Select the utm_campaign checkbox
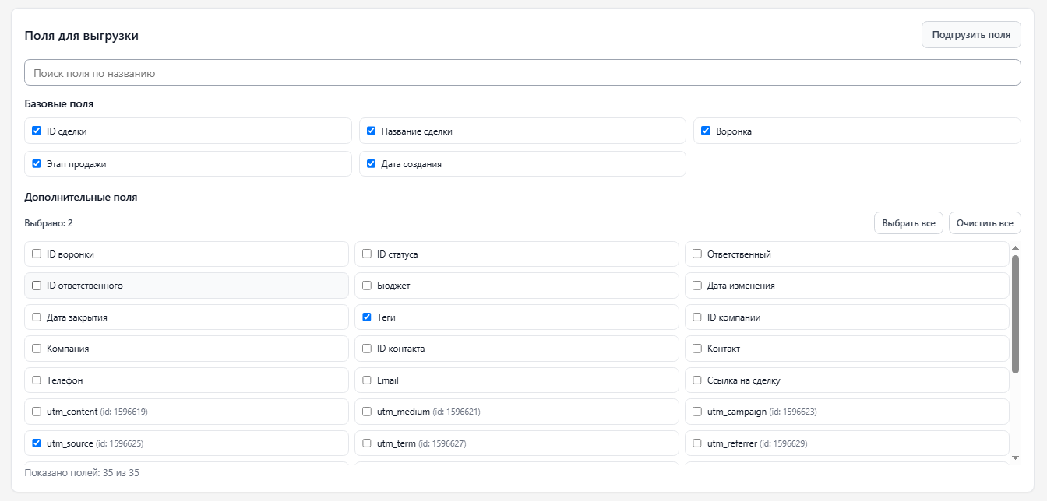This screenshot has width=1047, height=501. coord(697,412)
